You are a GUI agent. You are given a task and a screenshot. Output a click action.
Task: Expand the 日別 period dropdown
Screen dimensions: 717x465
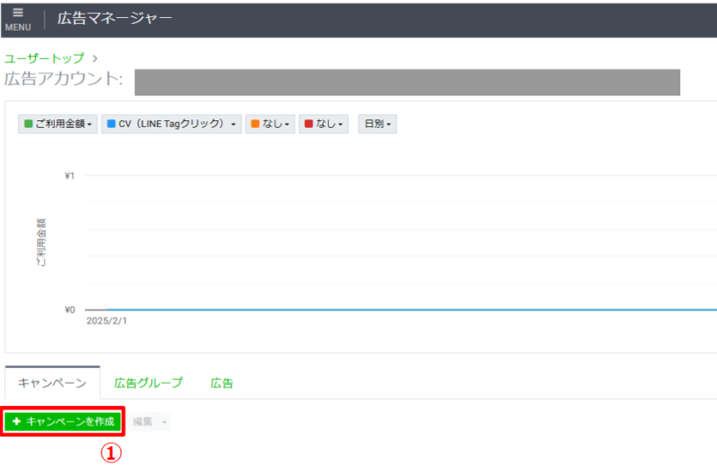(x=377, y=125)
